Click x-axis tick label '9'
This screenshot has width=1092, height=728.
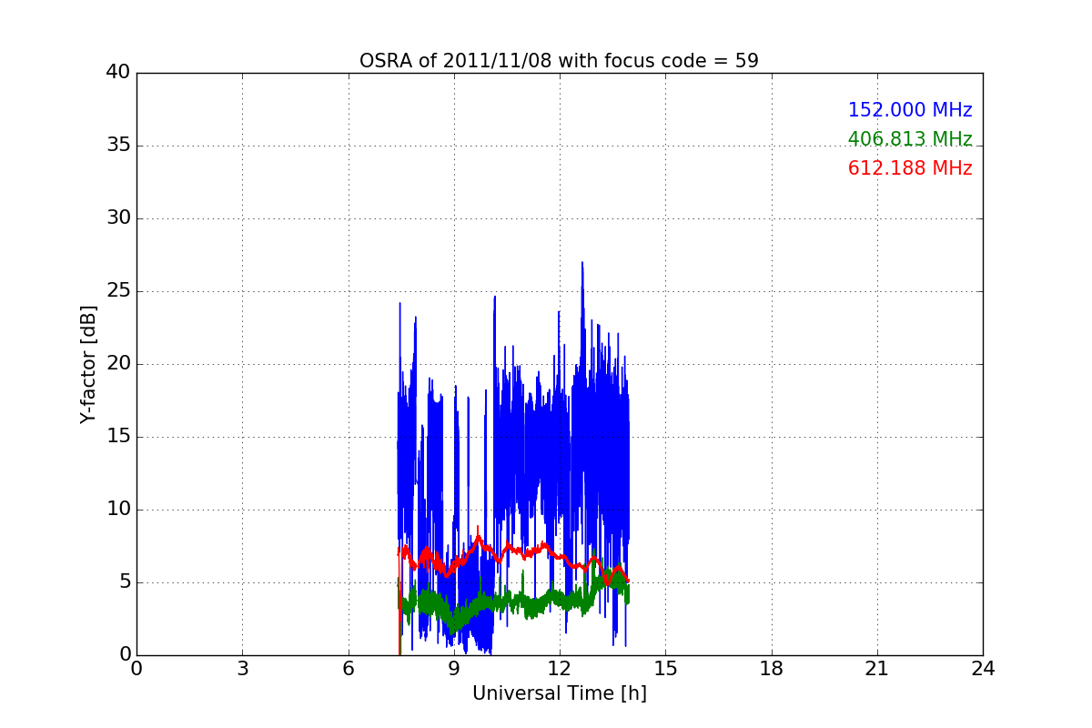point(454,669)
